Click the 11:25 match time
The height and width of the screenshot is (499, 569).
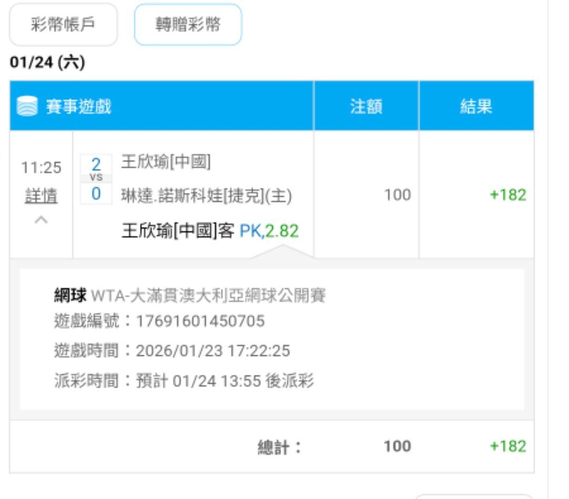41,168
